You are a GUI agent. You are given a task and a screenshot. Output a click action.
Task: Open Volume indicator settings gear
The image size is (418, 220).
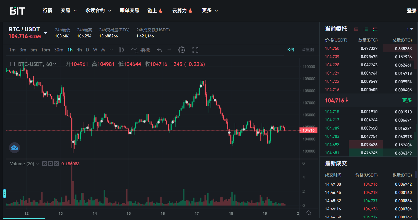pyautogui.click(x=50, y=164)
